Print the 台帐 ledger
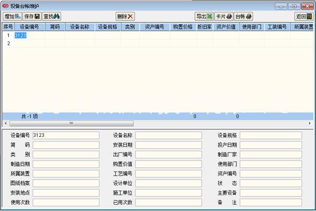316x211 pixels. click(x=243, y=16)
